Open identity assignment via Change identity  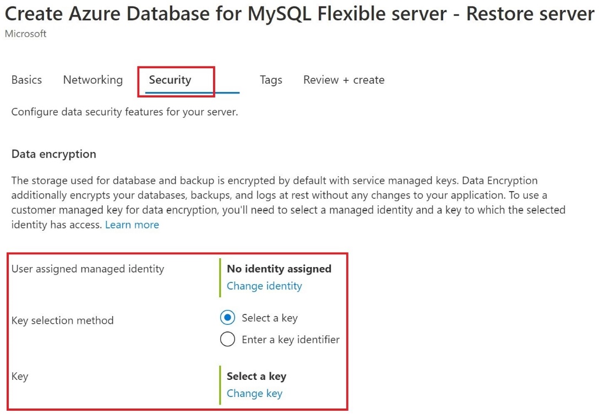[x=264, y=286]
